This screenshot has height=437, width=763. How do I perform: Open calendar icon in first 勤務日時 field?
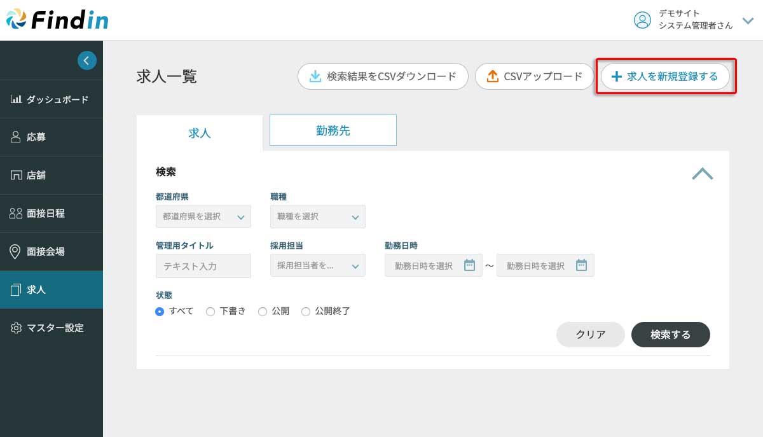(469, 265)
